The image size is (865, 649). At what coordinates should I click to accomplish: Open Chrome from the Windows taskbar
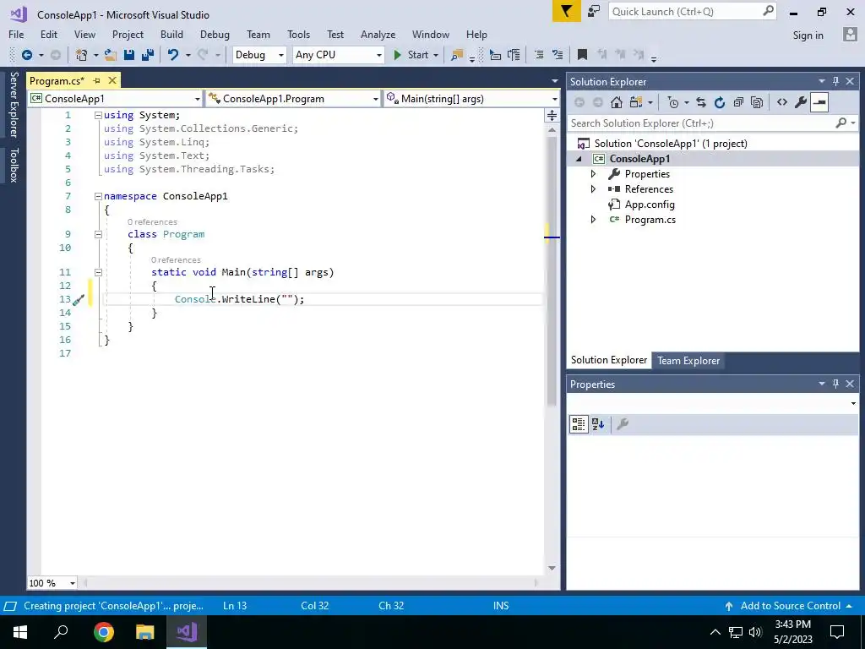(x=104, y=632)
